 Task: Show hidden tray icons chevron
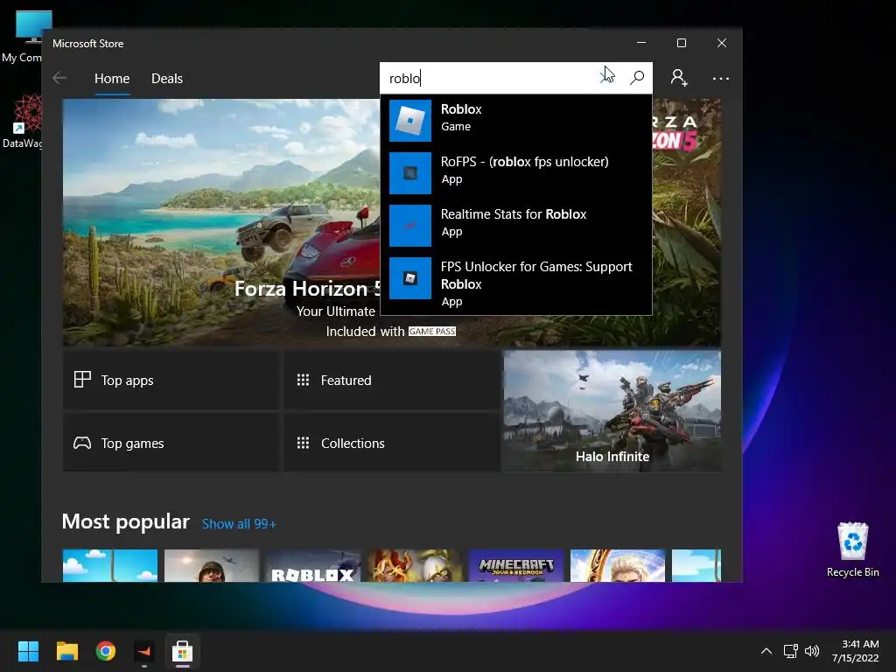[766, 651]
